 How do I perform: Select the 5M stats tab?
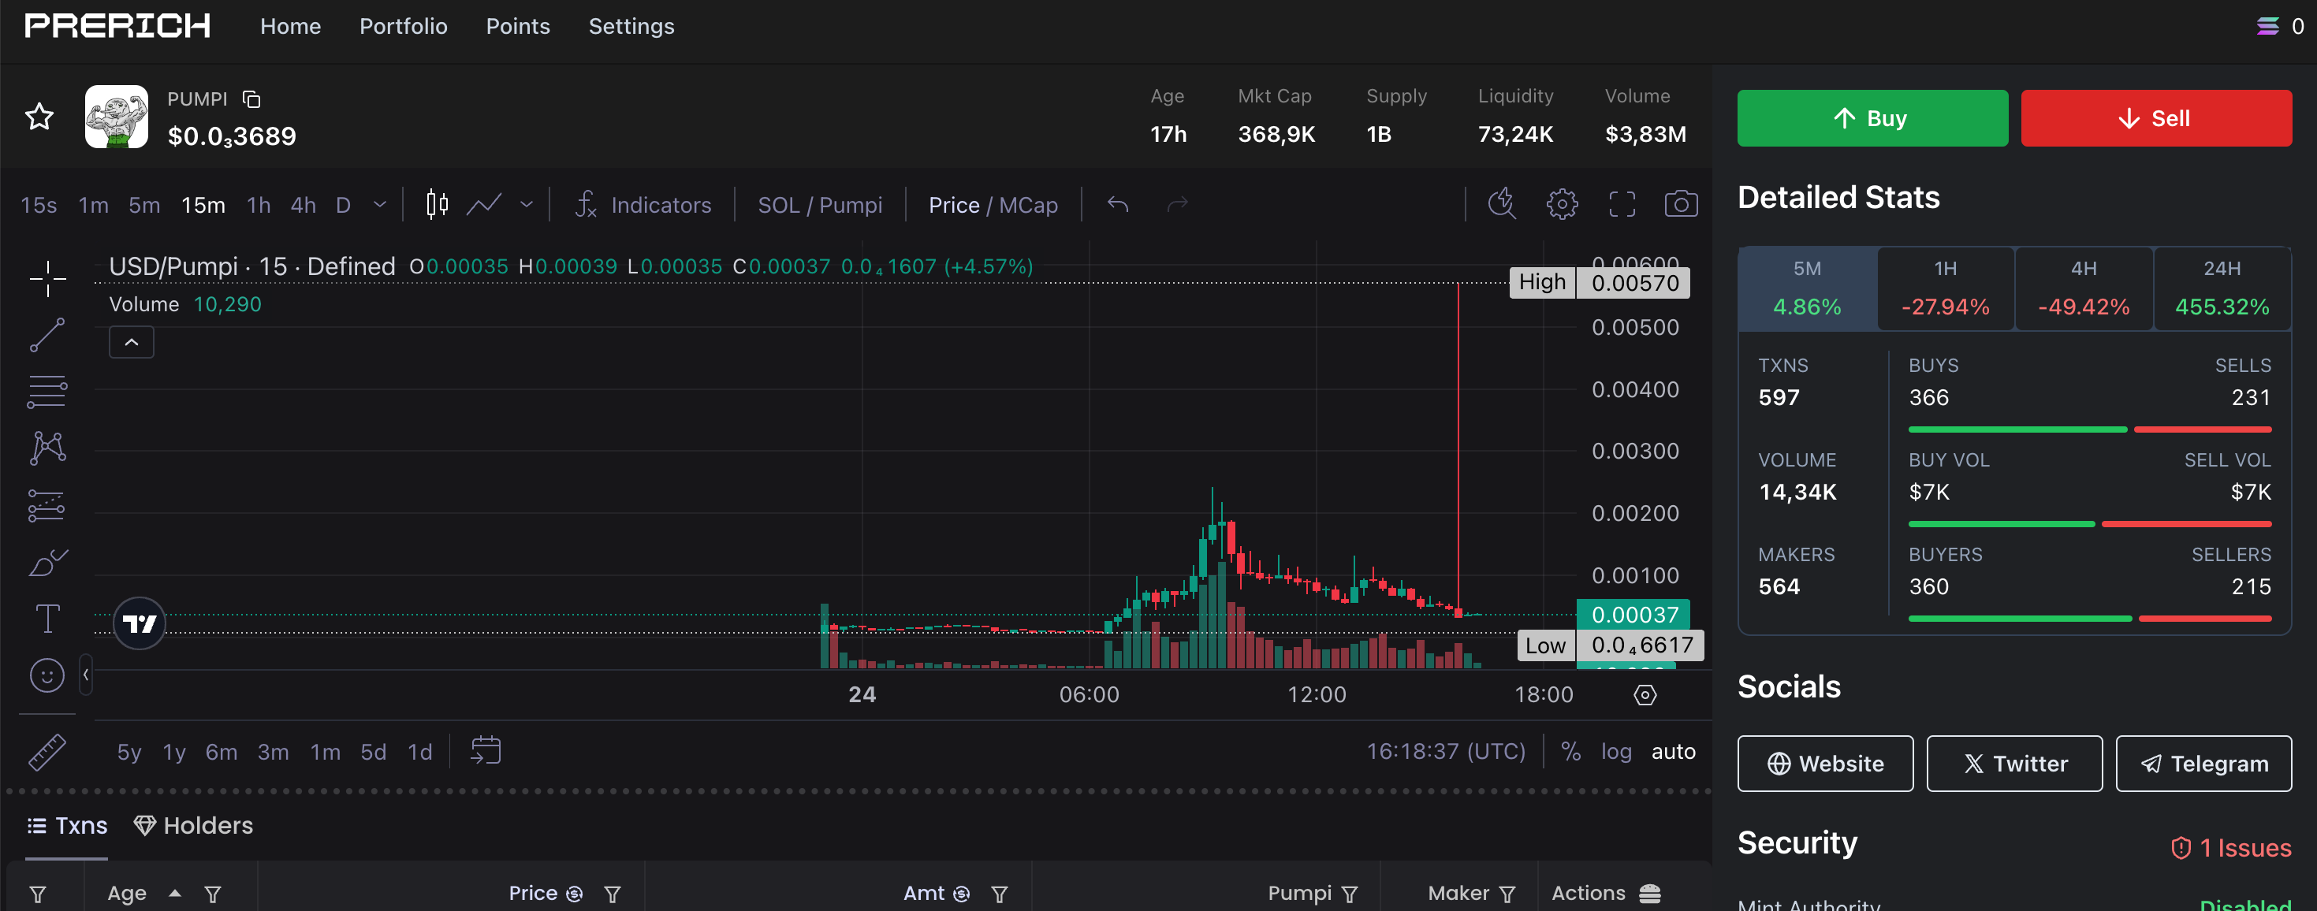[1807, 288]
